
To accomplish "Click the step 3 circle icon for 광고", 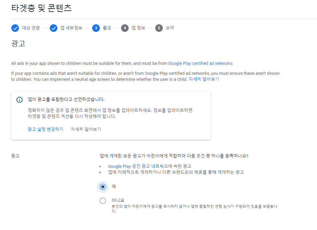I will coord(96,28).
